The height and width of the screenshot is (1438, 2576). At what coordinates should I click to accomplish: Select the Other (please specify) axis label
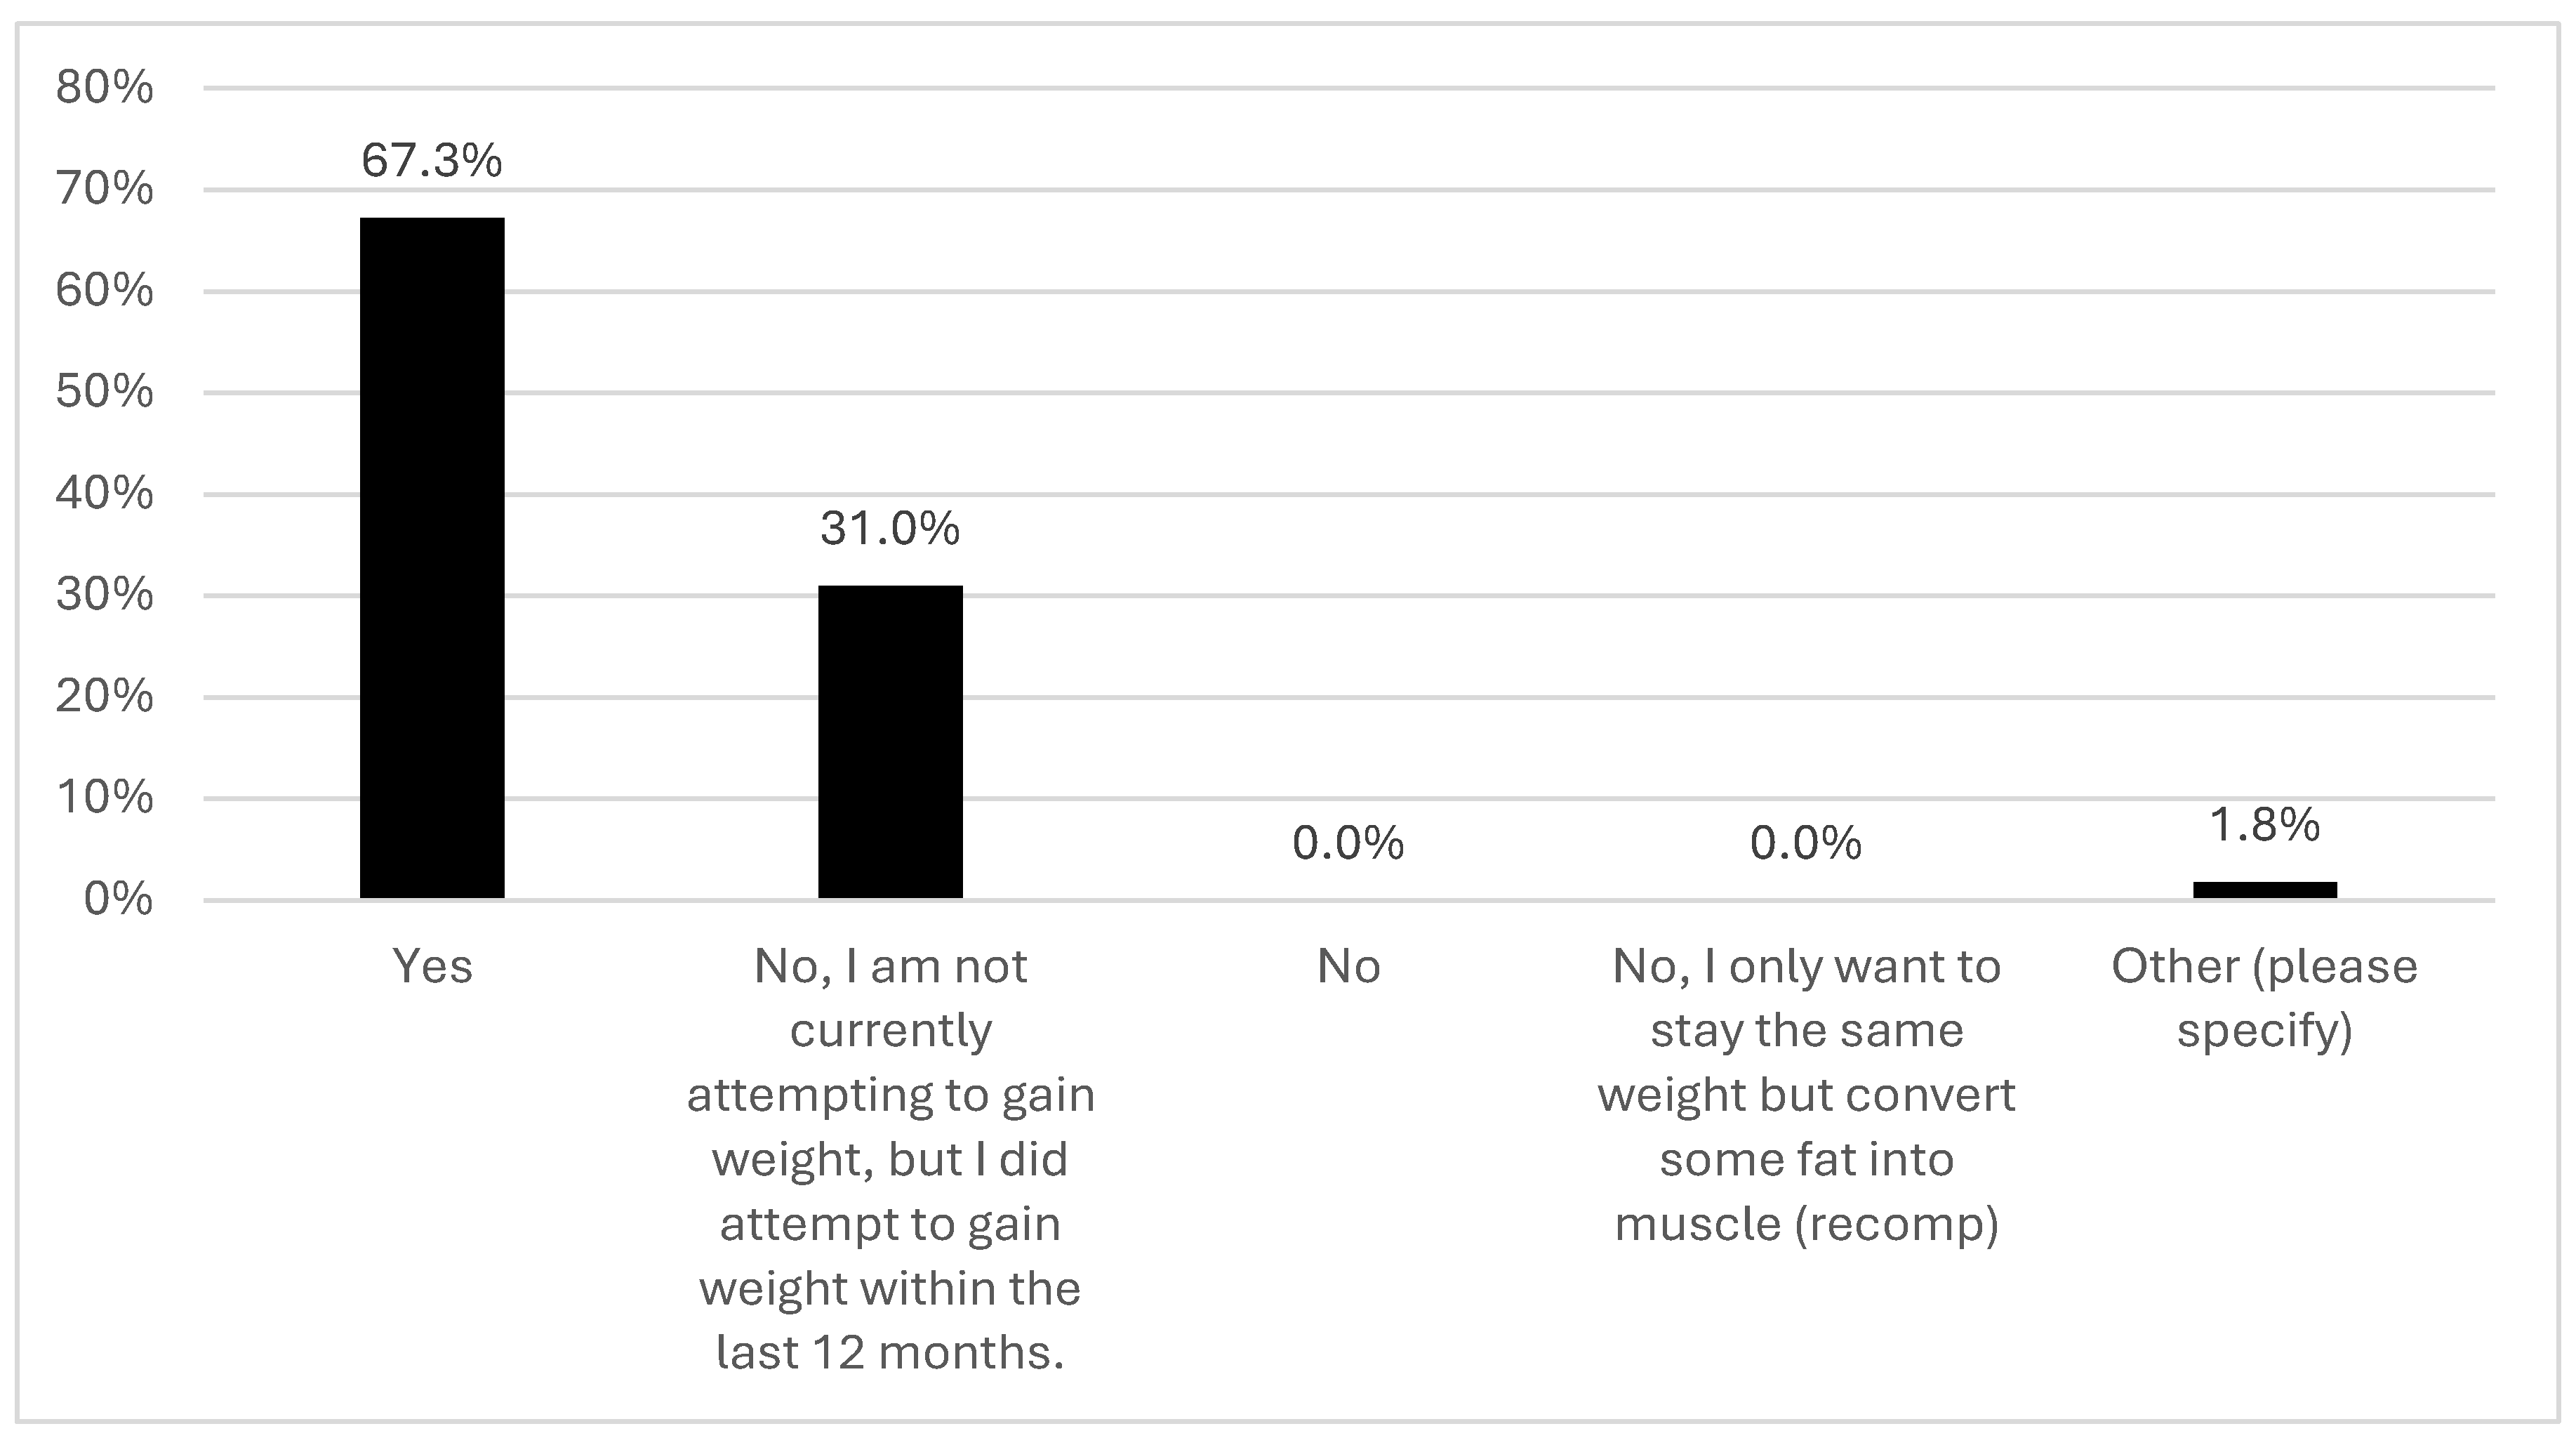pyautogui.click(x=2264, y=998)
